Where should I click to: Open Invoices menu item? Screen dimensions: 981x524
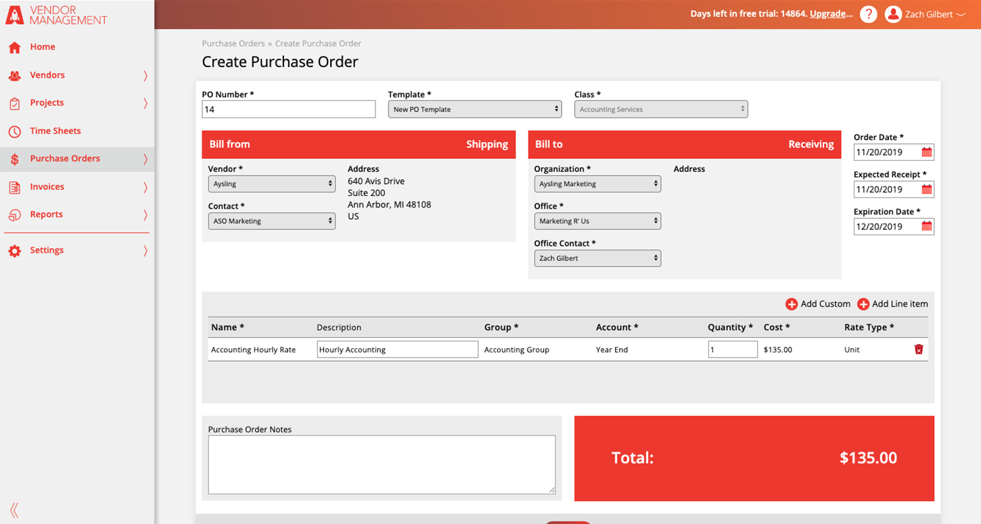click(47, 187)
